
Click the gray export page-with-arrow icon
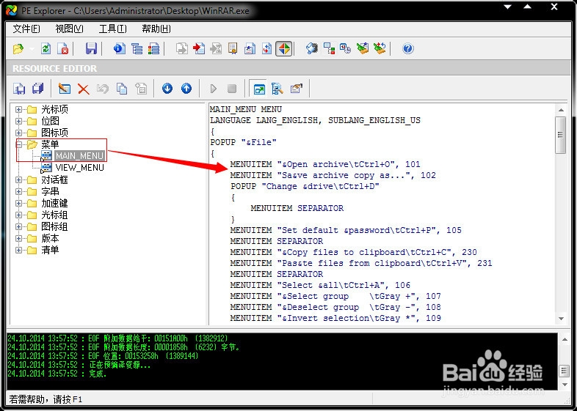point(182,48)
